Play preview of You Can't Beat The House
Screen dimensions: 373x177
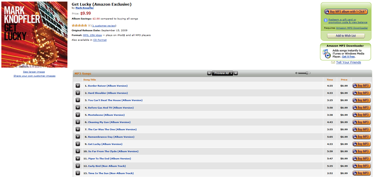[x=78, y=100]
